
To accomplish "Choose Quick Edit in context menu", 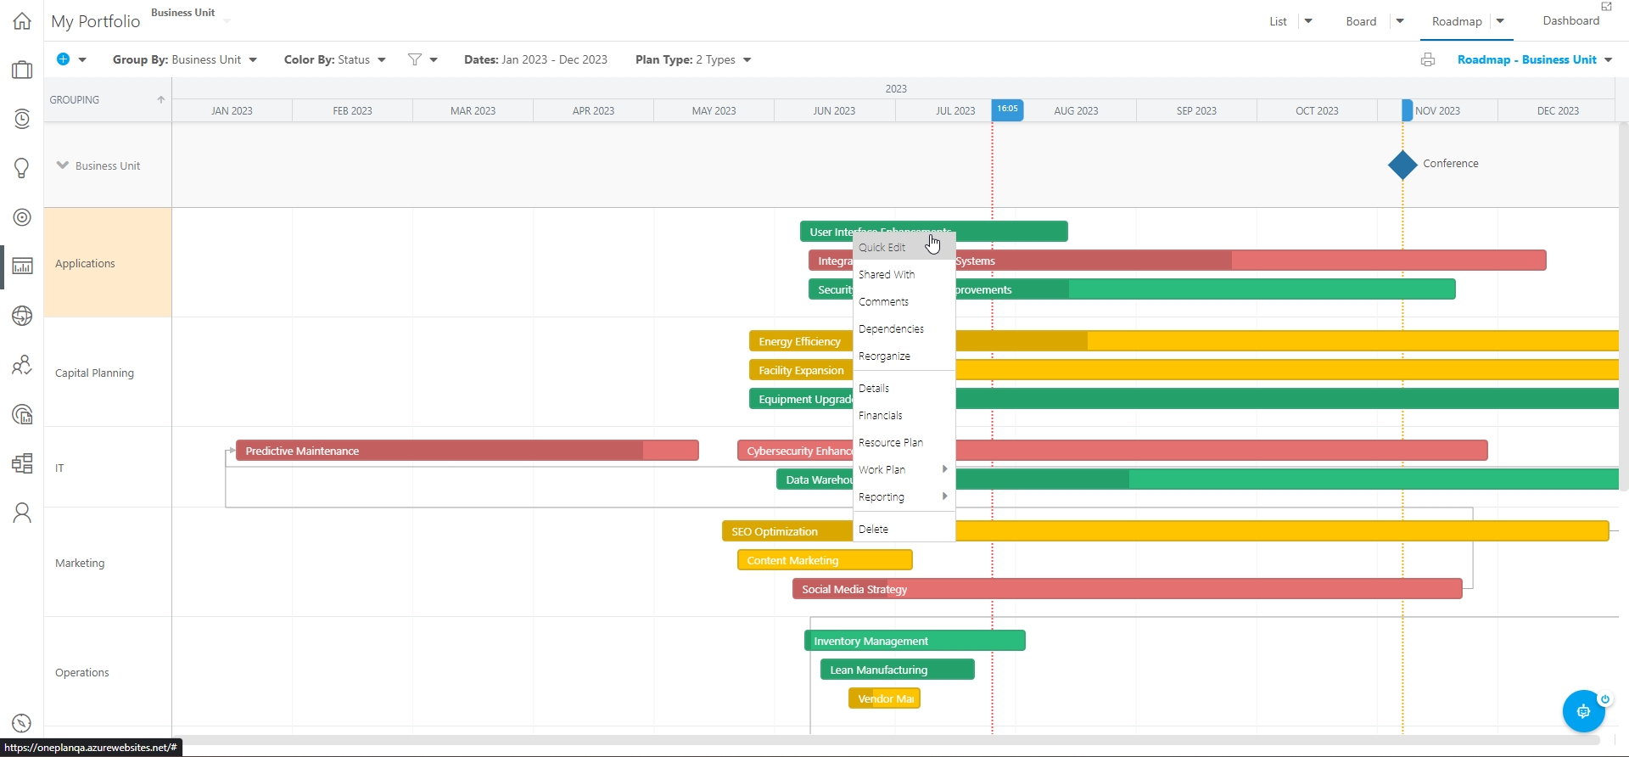I will [x=904, y=247].
